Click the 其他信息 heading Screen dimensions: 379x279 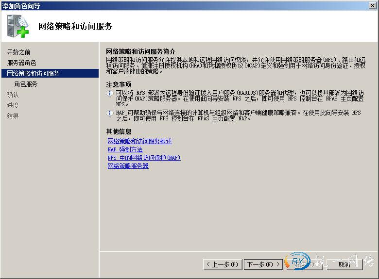(119, 131)
